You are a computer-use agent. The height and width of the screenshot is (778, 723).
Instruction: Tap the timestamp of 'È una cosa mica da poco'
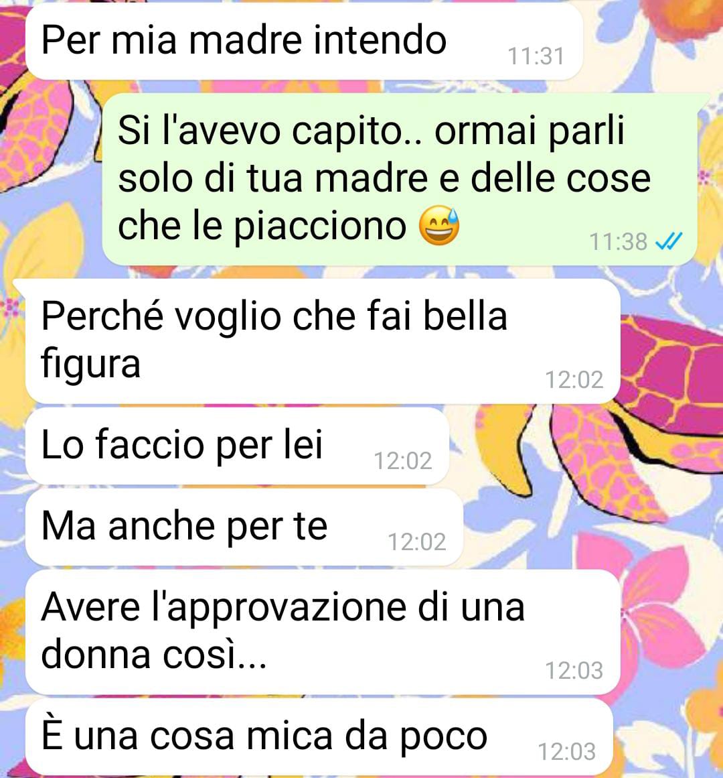pos(567,751)
